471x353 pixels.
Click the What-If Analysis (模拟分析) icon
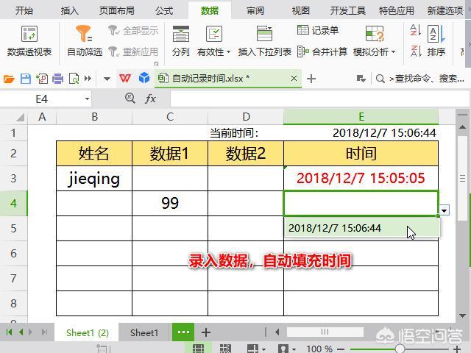tap(375, 34)
